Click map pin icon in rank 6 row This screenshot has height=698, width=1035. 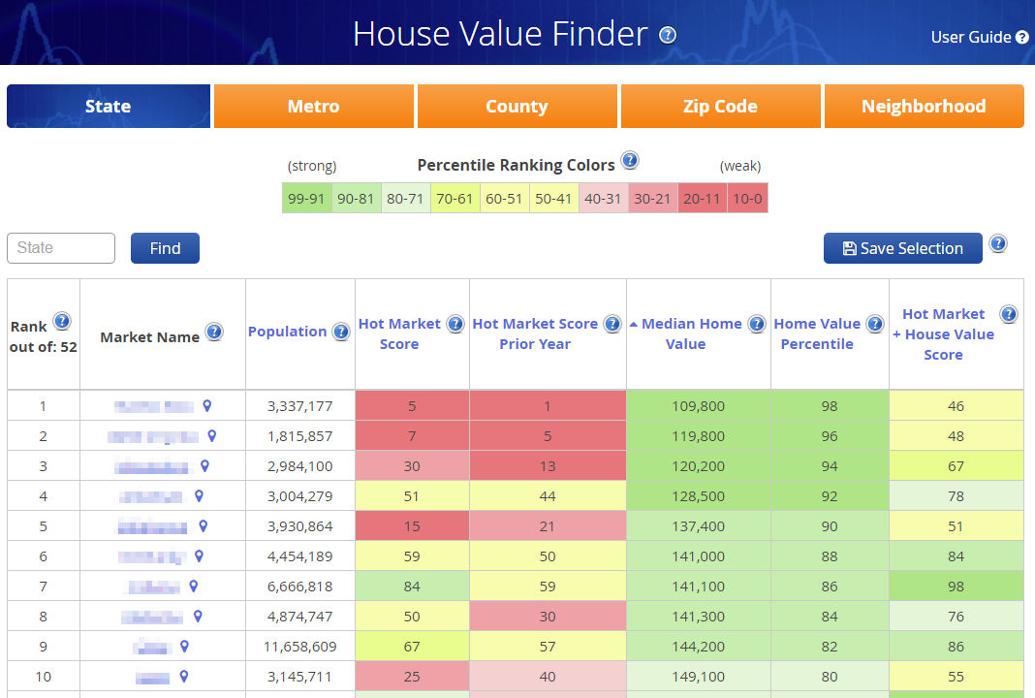tap(199, 556)
